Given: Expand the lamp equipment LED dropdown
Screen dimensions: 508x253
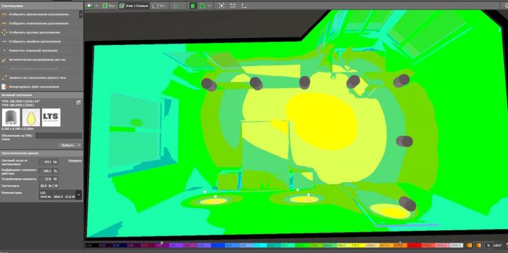Looking at the screenshot, I should (79, 195).
